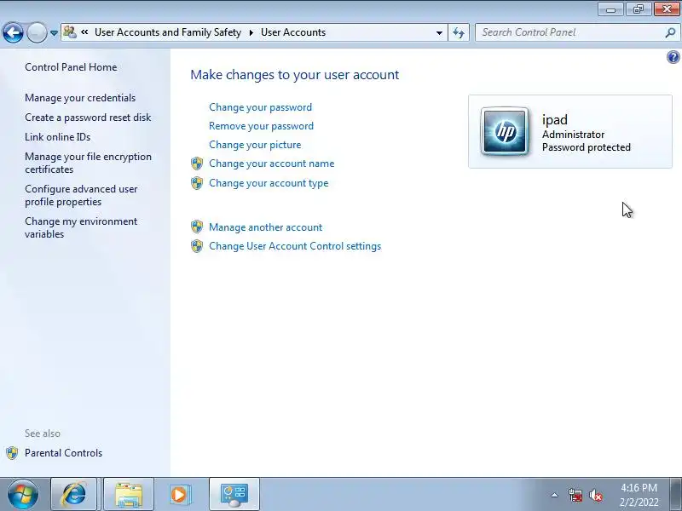This screenshot has width=682, height=511.
Task: Click the User Accounts icon in address bar
Action: (70, 32)
